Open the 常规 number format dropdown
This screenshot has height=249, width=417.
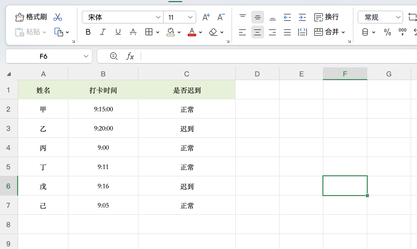(398, 17)
